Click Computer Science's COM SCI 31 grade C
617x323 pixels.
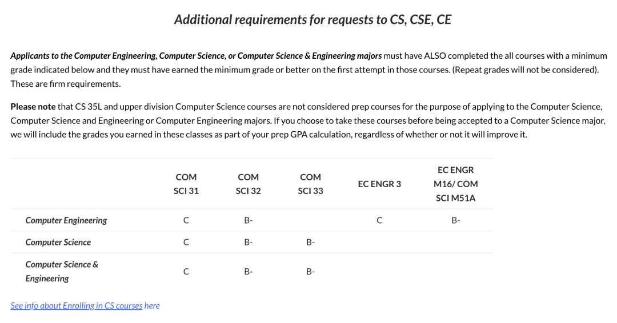(x=186, y=242)
